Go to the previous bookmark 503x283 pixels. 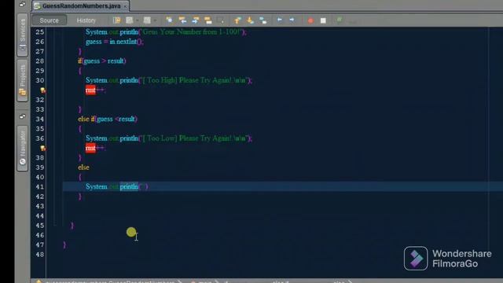[x=237, y=20]
